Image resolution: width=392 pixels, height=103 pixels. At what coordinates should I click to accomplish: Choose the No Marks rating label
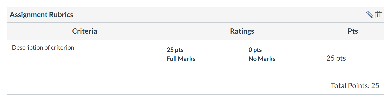[x=262, y=59]
